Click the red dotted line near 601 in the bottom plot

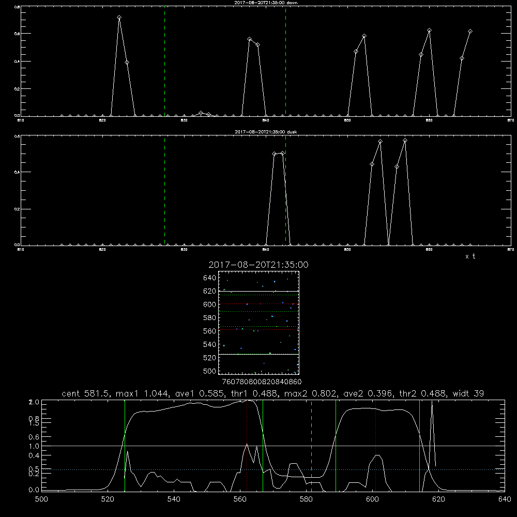coord(375,446)
